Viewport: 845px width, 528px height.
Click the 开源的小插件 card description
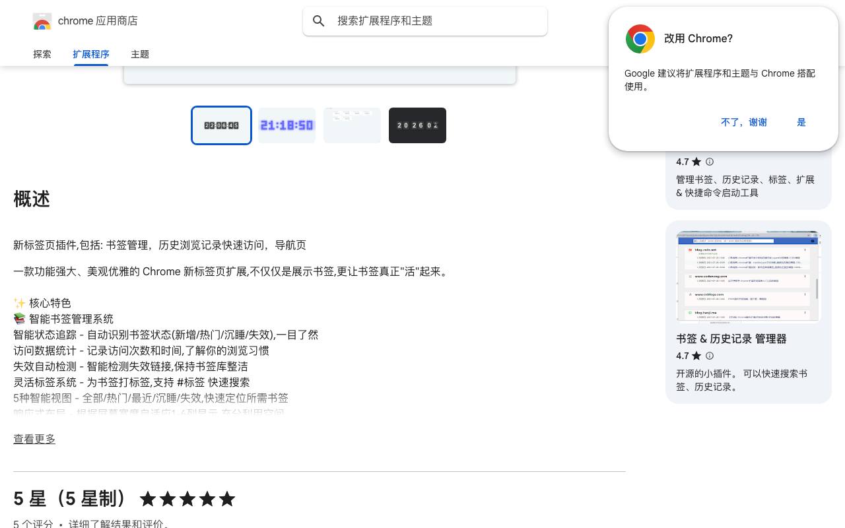[x=742, y=380]
